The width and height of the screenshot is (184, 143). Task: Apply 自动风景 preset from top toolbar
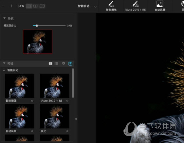pyautogui.click(x=160, y=6)
